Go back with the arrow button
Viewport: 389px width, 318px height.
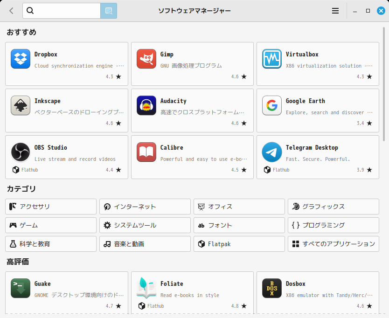click(11, 11)
